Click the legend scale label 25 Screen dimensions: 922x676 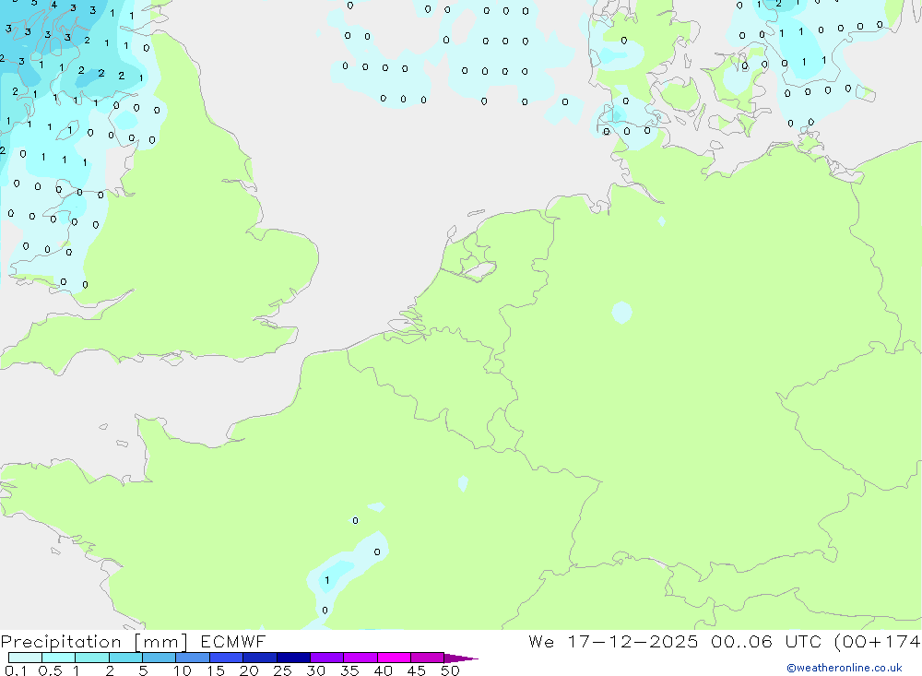tap(282, 670)
